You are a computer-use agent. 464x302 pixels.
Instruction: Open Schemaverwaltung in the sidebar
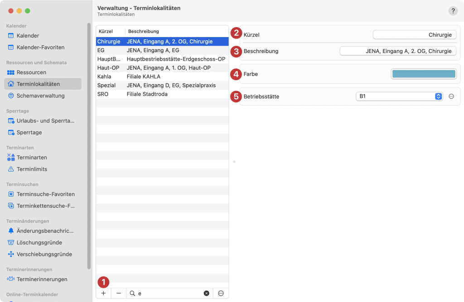[x=40, y=96]
